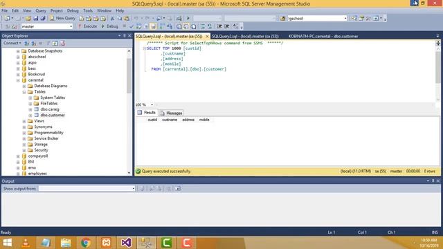The width and height of the screenshot is (443, 249).
Task: Collapse the Tables folder node
Action: [x=24, y=92]
